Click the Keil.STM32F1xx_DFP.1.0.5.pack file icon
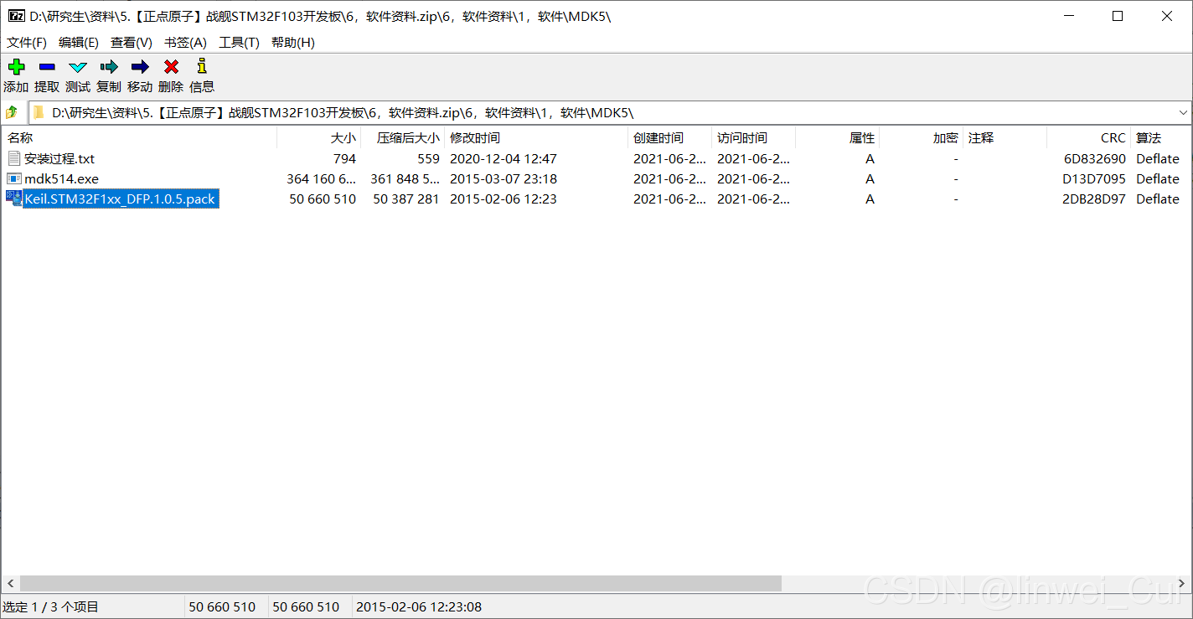The image size is (1193, 619). 14,199
